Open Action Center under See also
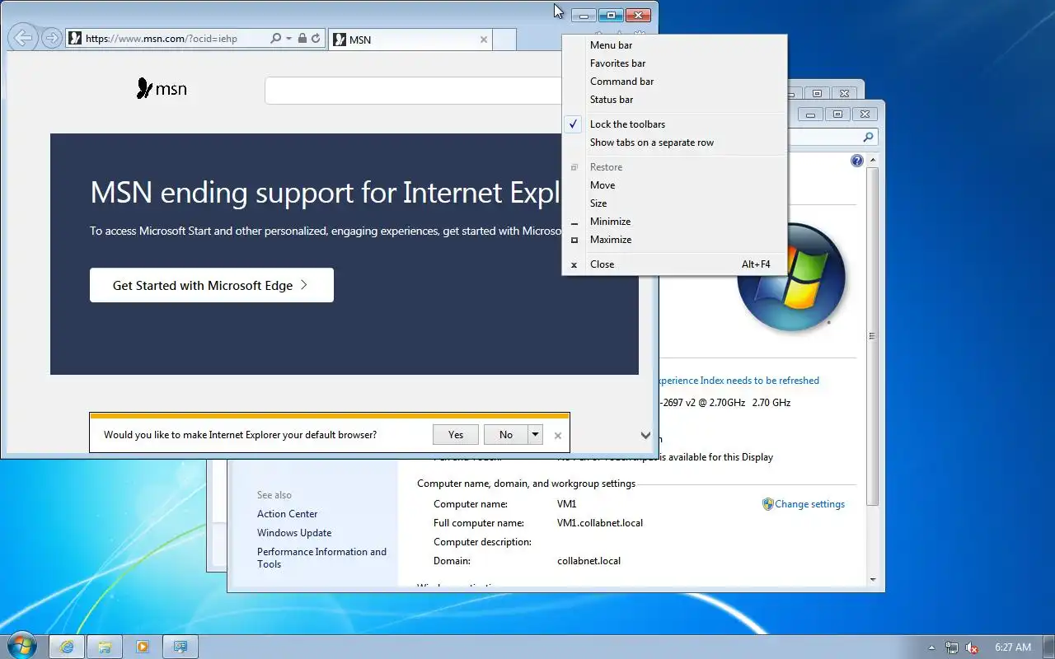Screen dimensions: 1055x659 point(287,514)
